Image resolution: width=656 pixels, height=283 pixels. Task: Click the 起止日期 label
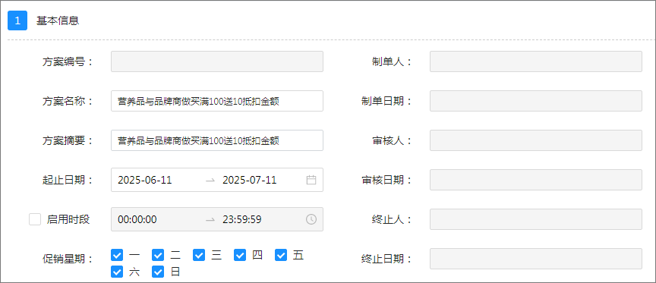click(68, 180)
